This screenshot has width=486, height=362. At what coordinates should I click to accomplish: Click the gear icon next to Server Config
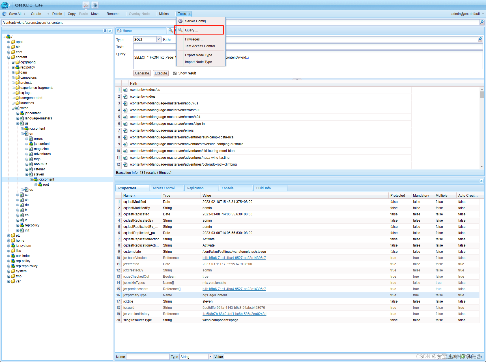pyautogui.click(x=180, y=21)
